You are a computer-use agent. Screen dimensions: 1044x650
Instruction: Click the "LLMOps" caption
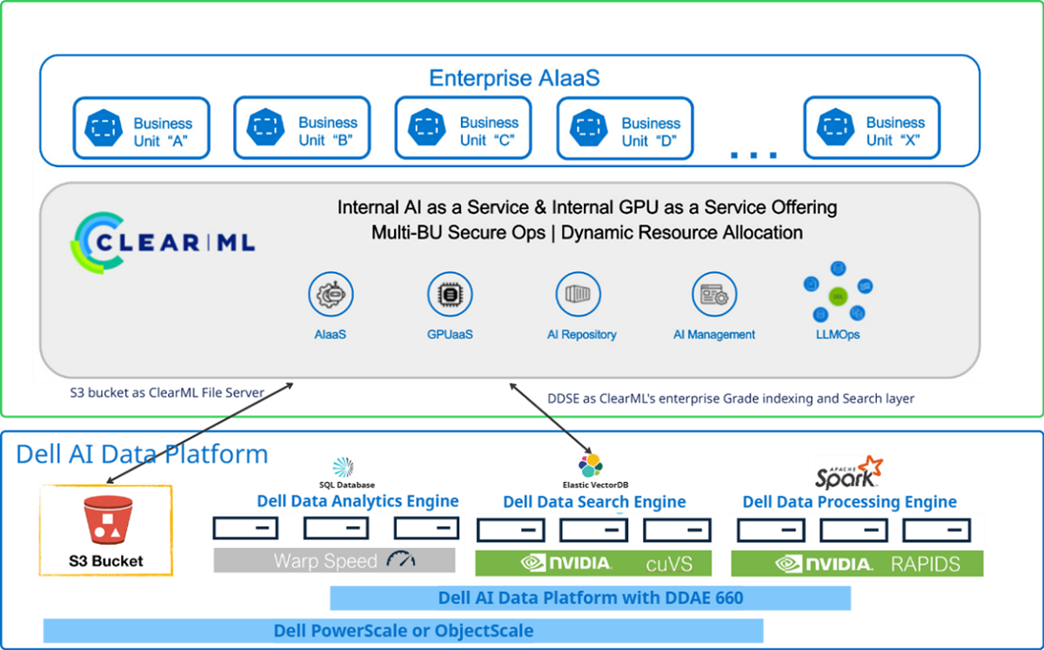838,334
